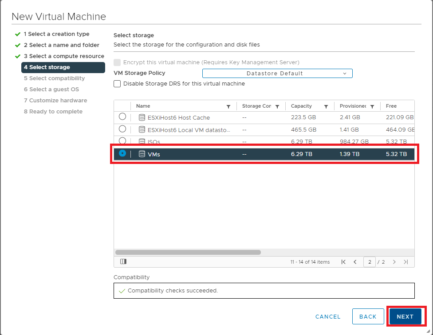Click the page number input field
Viewport: 433px width, 335px height.
click(x=369, y=262)
